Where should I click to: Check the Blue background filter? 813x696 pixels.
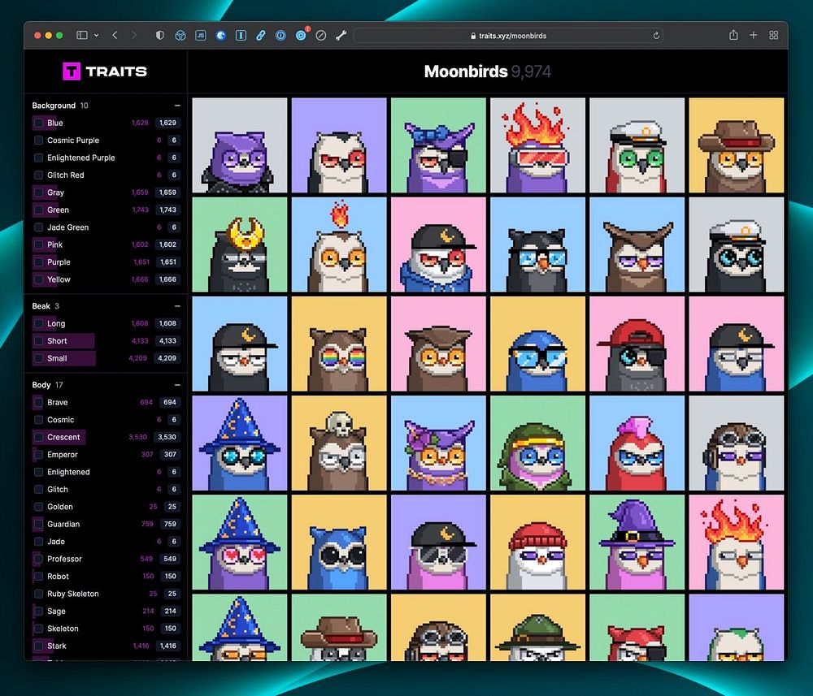(x=38, y=123)
